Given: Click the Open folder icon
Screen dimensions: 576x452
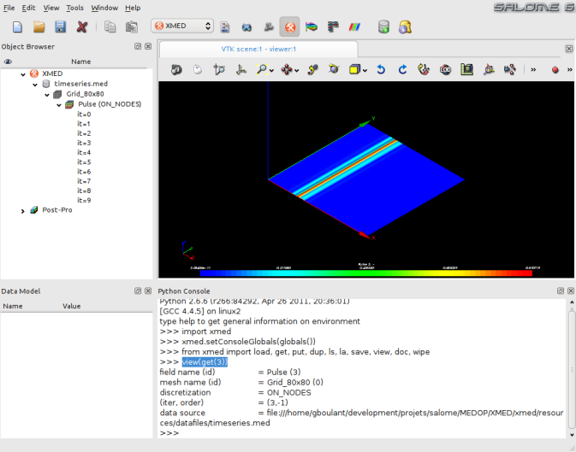Looking at the screenshot, I should coord(39,26).
